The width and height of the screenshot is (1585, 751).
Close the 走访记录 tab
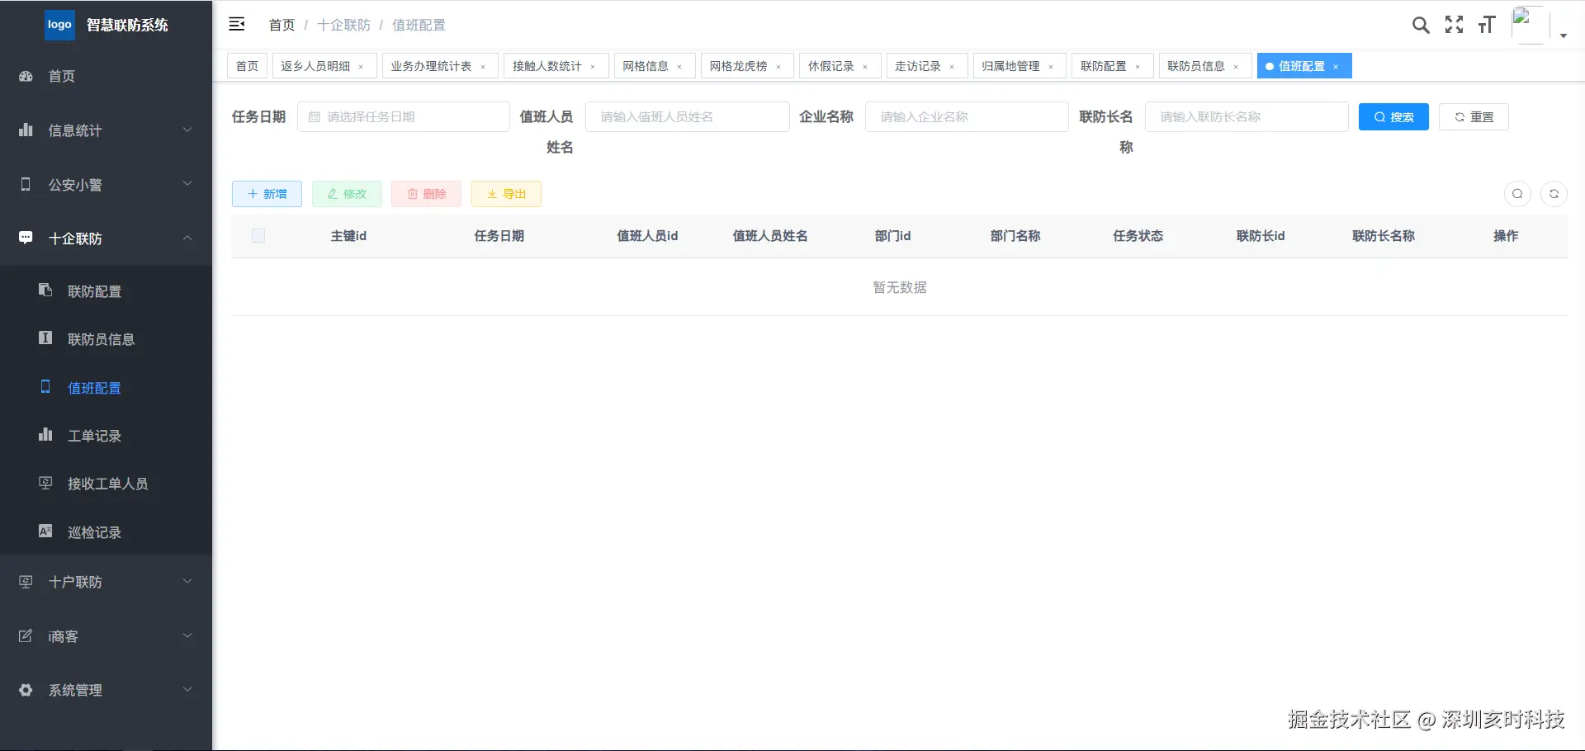point(952,67)
